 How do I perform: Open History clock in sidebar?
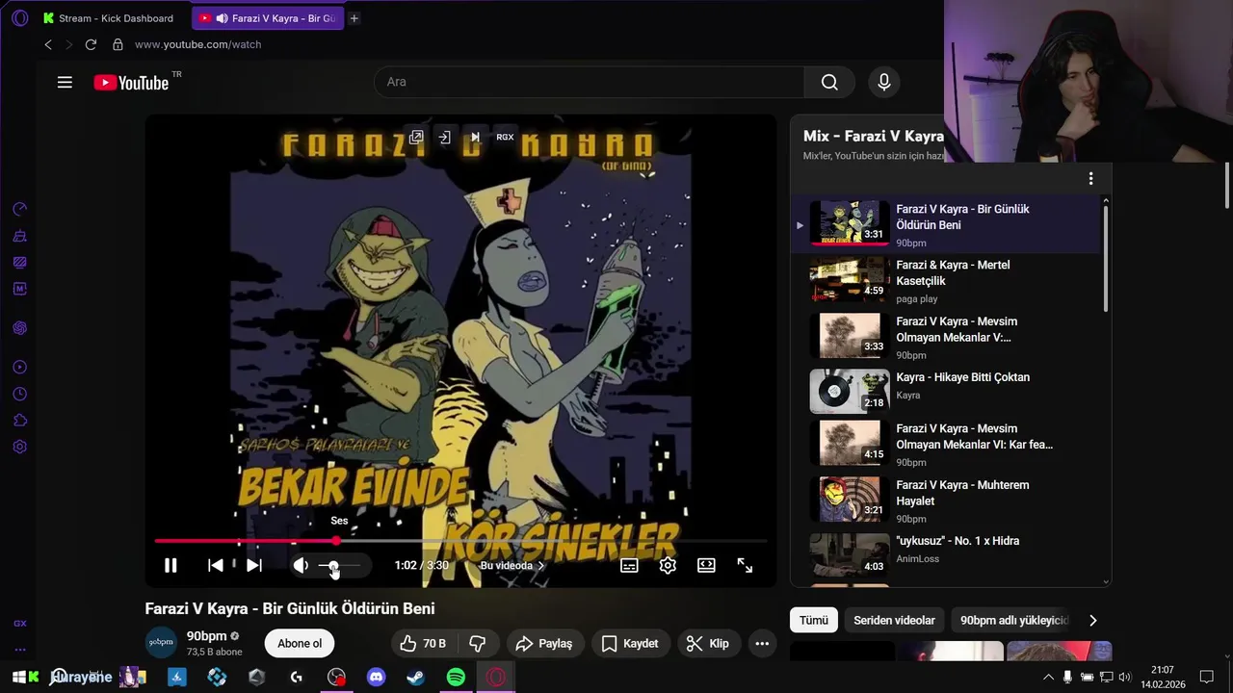(x=19, y=394)
